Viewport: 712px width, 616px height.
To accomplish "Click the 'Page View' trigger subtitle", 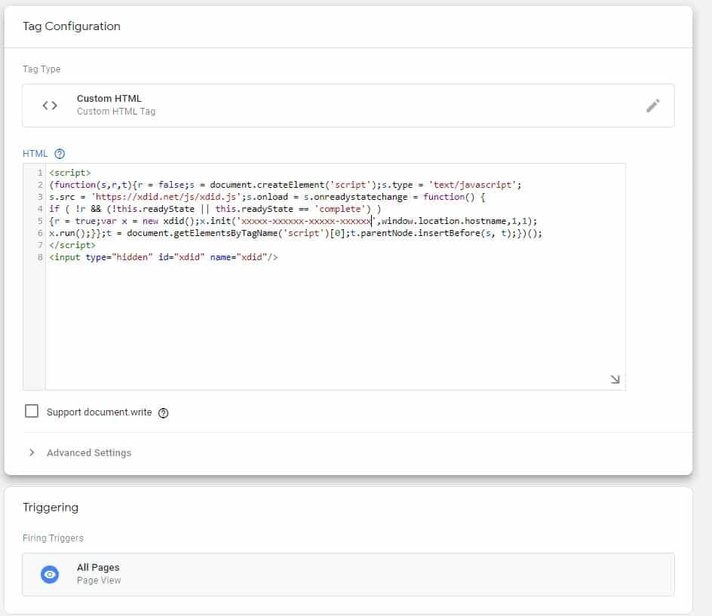I will tap(99, 580).
